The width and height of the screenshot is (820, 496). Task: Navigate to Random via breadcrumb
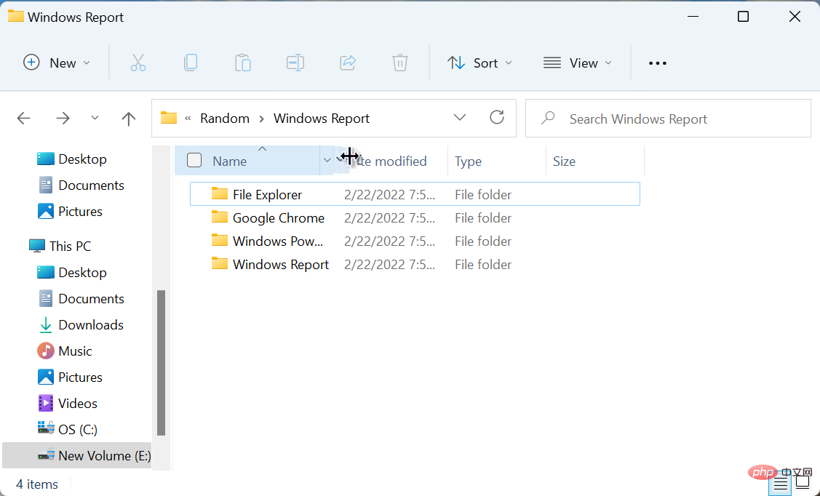click(225, 118)
